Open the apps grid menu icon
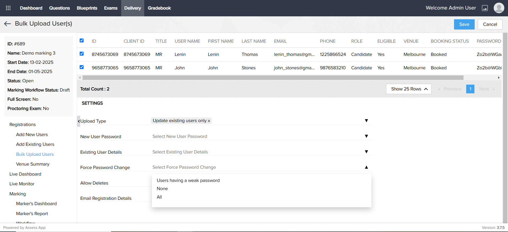This screenshot has height=232, width=508. click(8, 8)
